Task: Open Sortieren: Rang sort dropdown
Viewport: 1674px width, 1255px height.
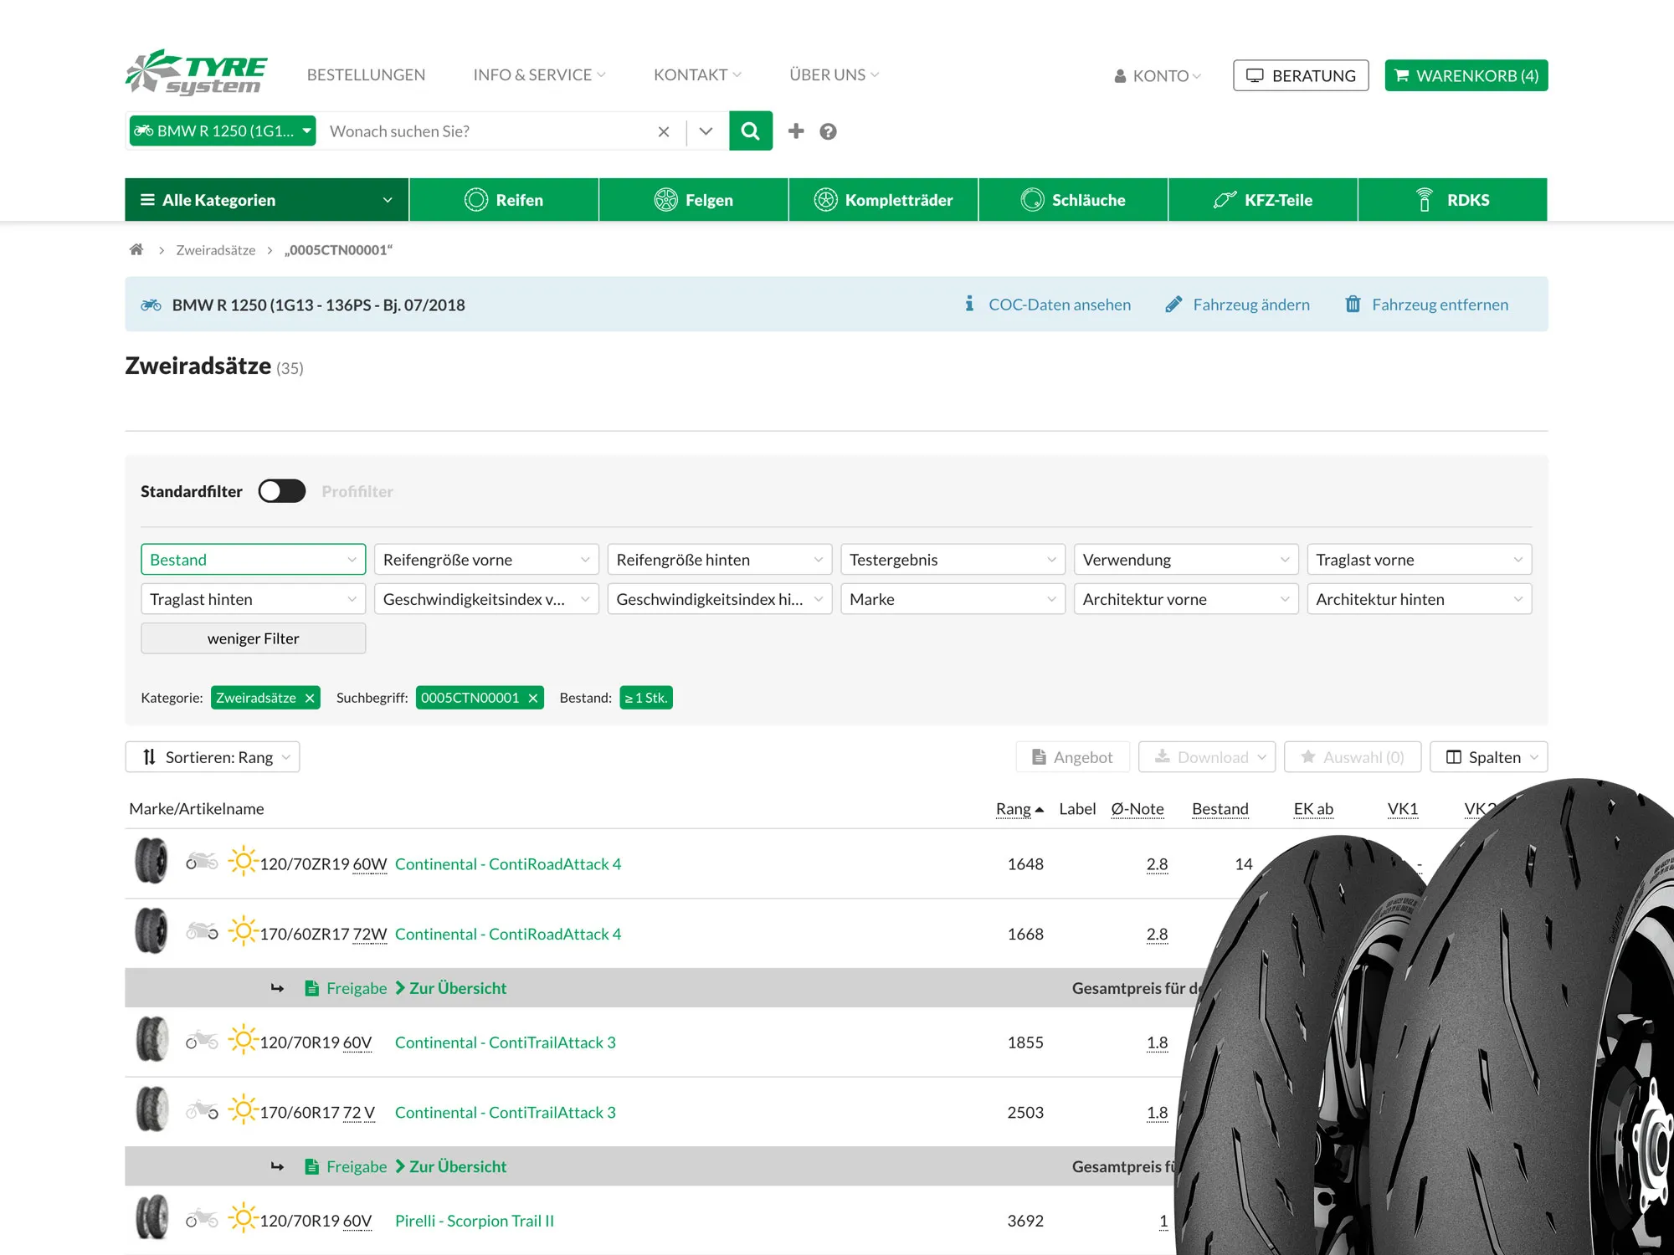Action: pos(213,757)
